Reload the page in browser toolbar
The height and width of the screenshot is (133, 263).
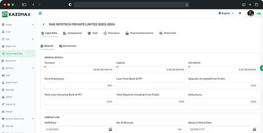[187, 5]
